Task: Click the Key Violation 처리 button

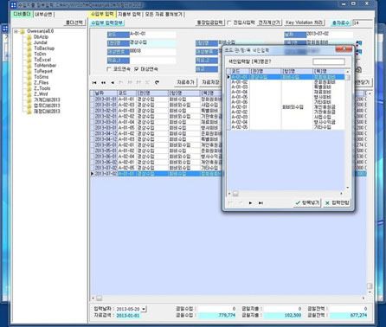Action: tap(304, 22)
